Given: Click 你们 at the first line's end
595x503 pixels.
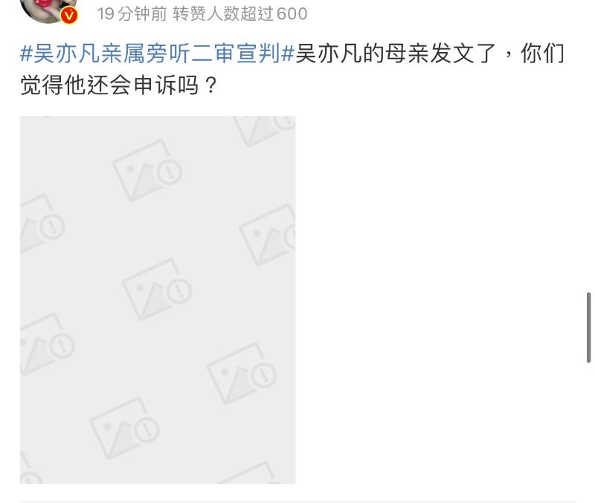Looking at the screenshot, I should pyautogui.click(x=542, y=53).
